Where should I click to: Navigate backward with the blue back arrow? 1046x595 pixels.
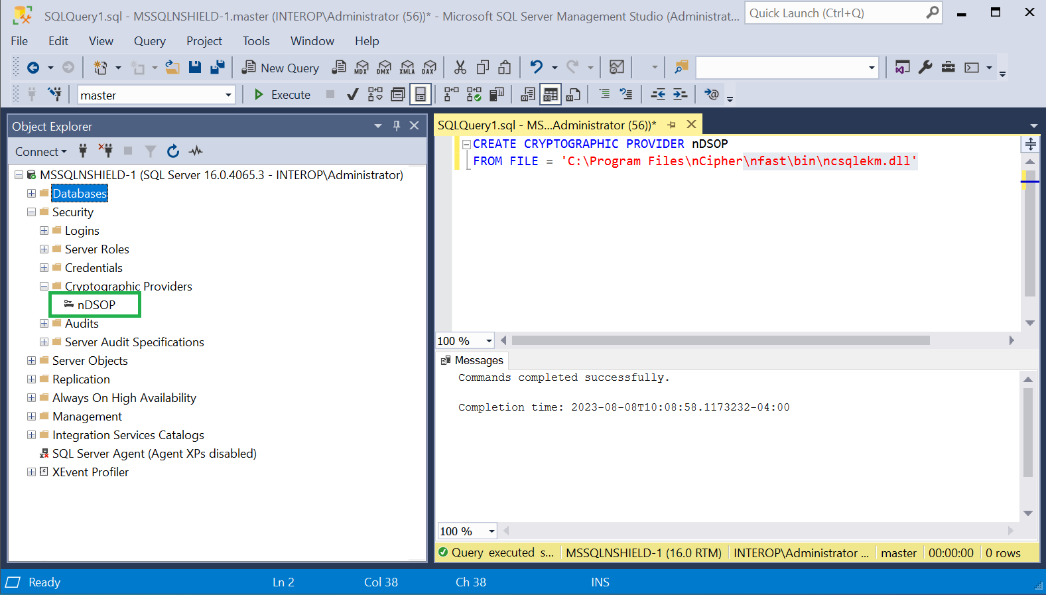coord(33,68)
